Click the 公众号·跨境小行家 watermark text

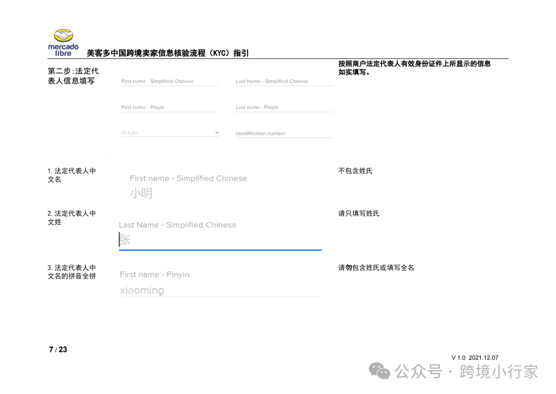(466, 371)
